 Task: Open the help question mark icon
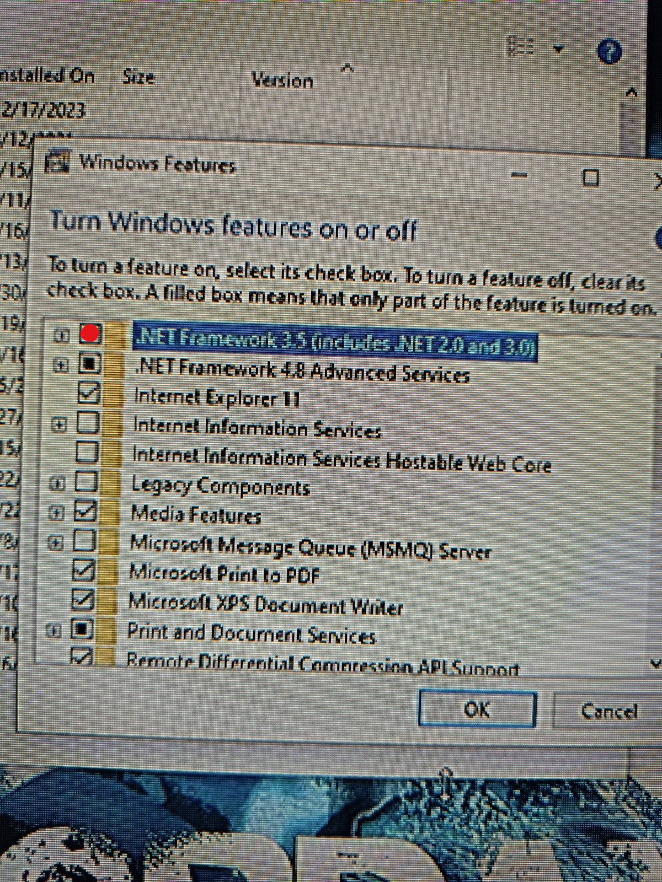[610, 52]
